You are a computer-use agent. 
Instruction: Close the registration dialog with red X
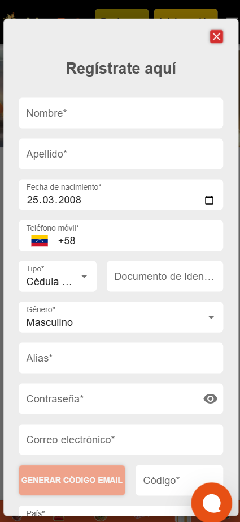tap(216, 37)
